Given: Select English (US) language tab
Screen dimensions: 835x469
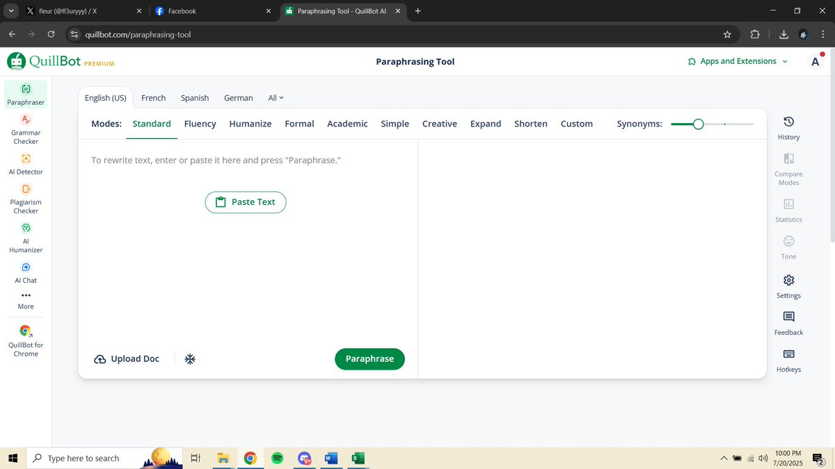Looking at the screenshot, I should click(x=106, y=98).
